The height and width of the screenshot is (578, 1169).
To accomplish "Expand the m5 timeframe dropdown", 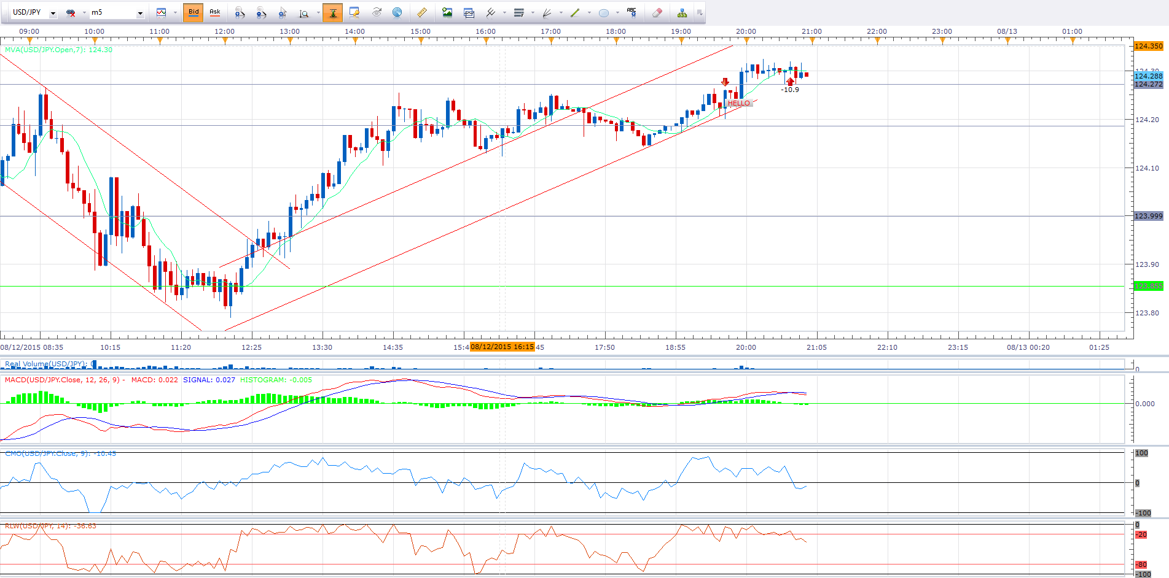I will 140,13.
